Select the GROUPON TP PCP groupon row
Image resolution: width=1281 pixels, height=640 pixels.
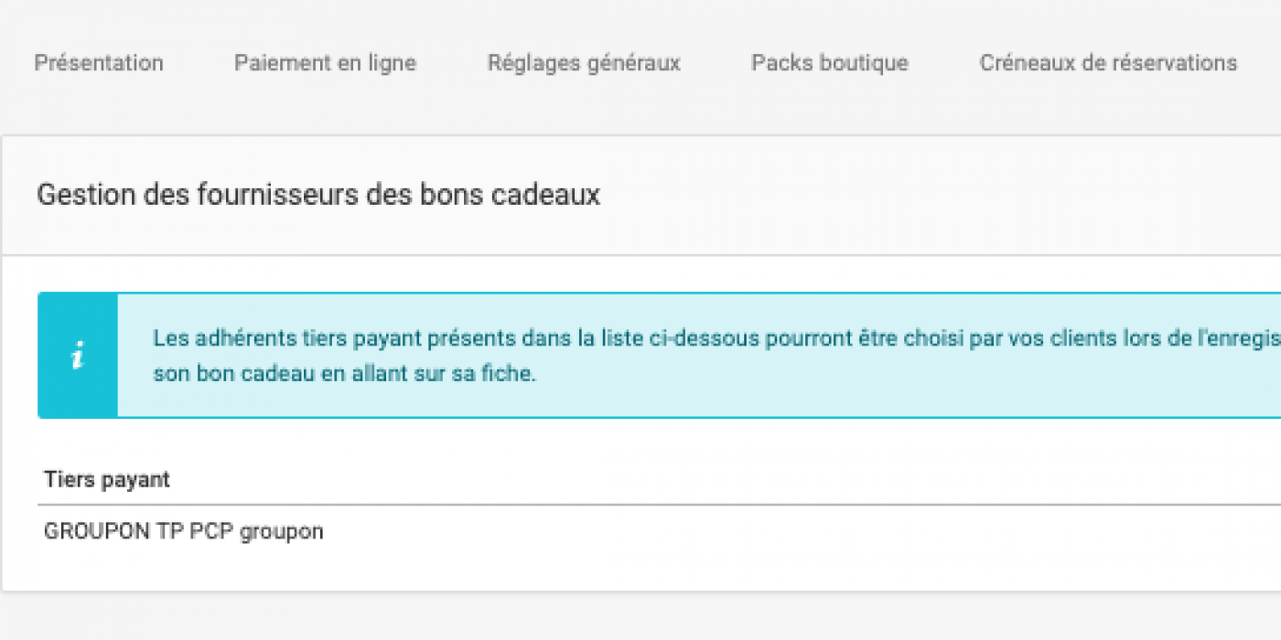(x=659, y=531)
